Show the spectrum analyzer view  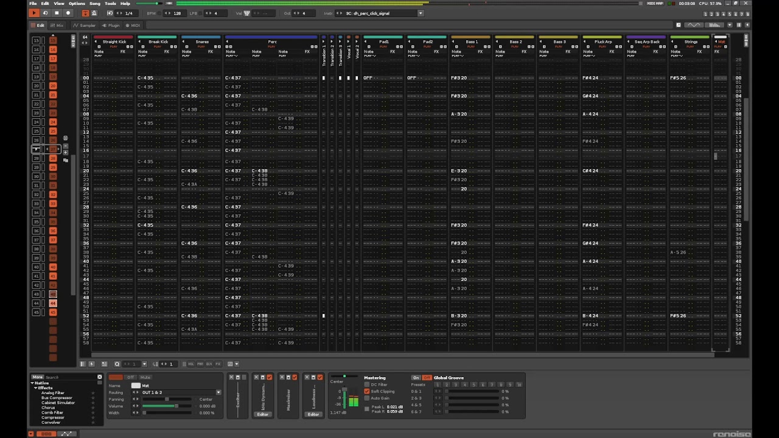tap(714, 25)
